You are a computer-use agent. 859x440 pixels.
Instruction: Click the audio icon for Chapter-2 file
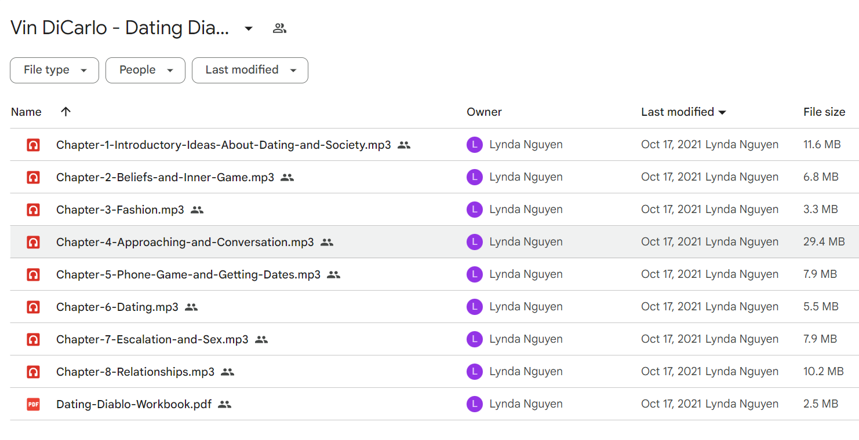point(33,178)
